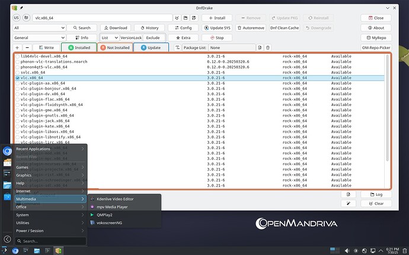Launch Kdenlive Video Editor from the Multimedia menu
The height and width of the screenshot is (255, 409).
pos(124,199)
